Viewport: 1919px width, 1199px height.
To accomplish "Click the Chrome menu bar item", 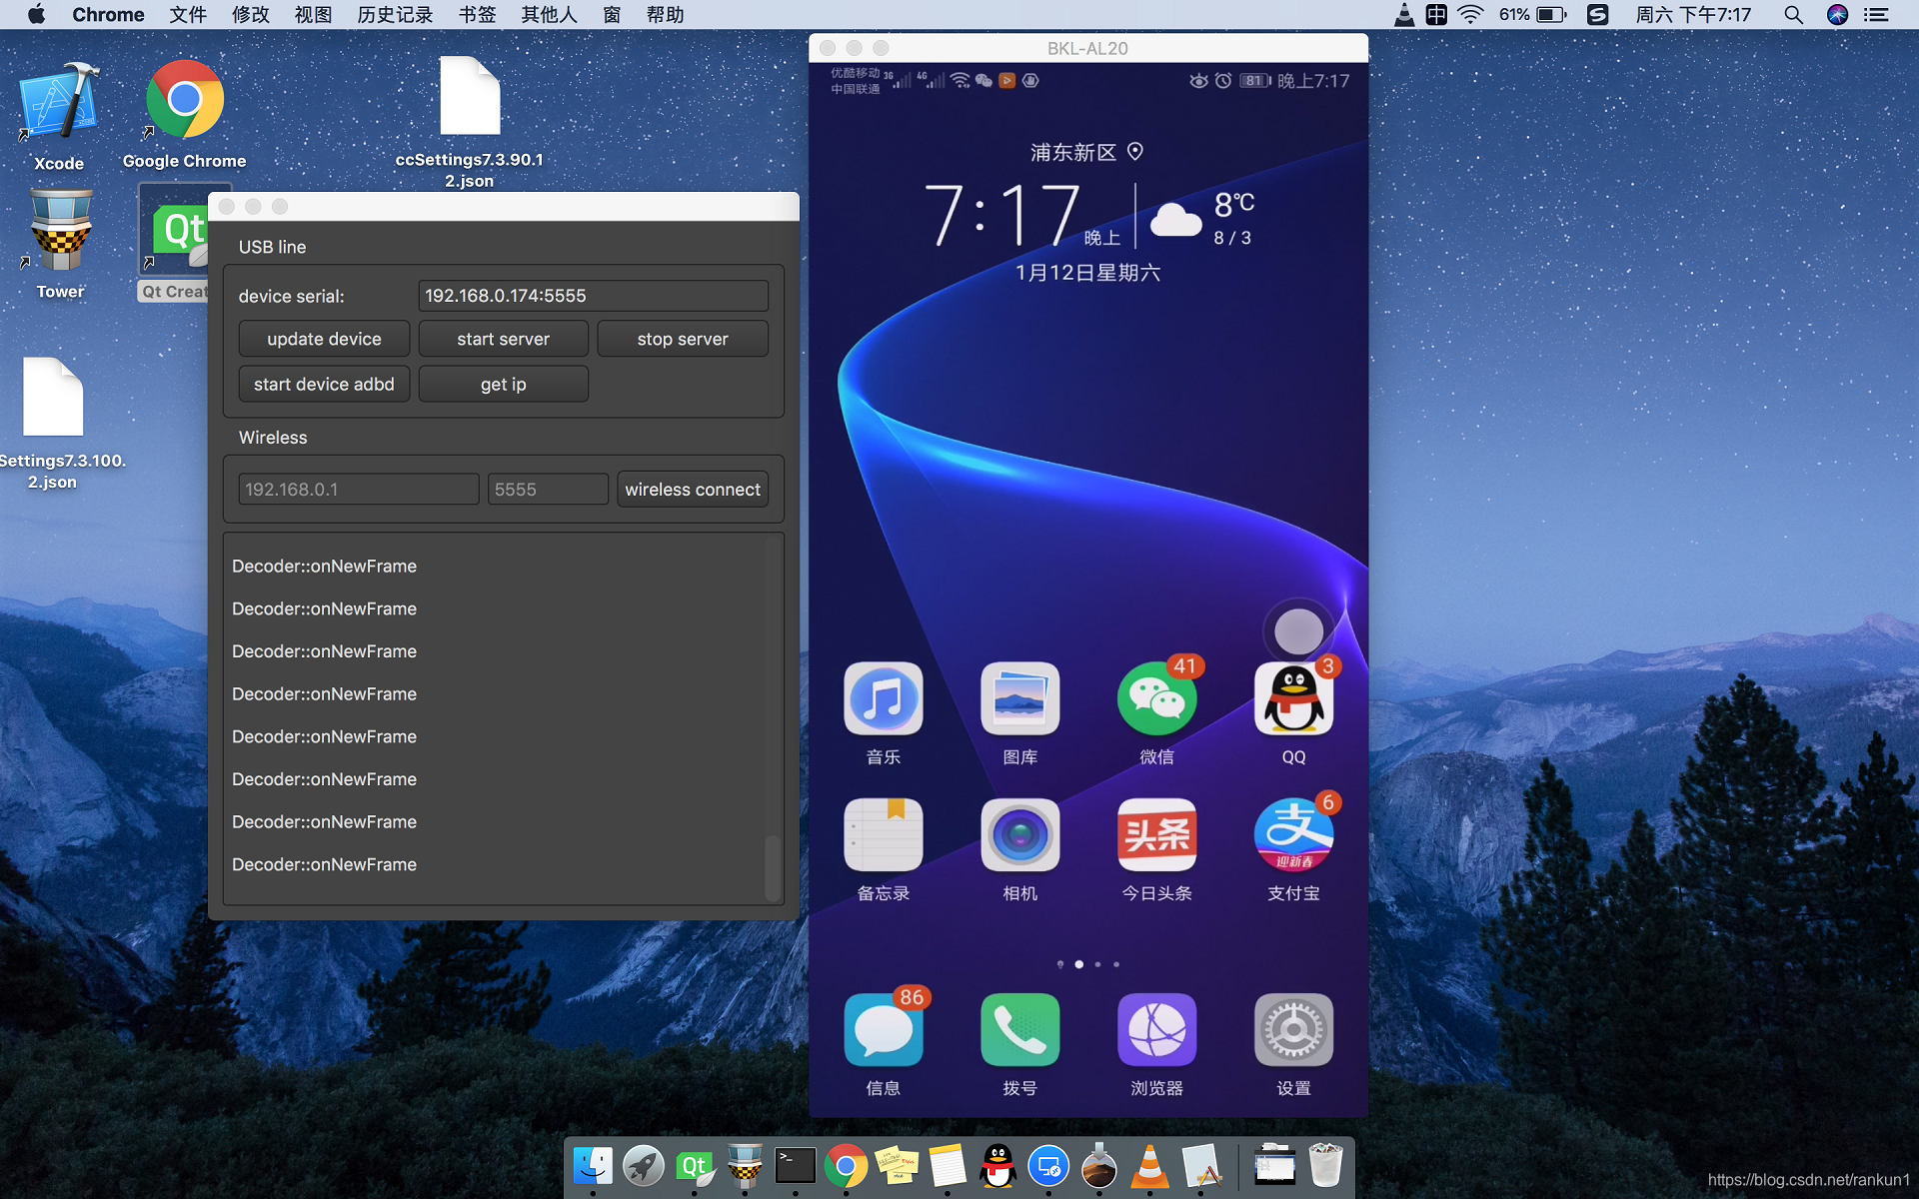I will (106, 14).
